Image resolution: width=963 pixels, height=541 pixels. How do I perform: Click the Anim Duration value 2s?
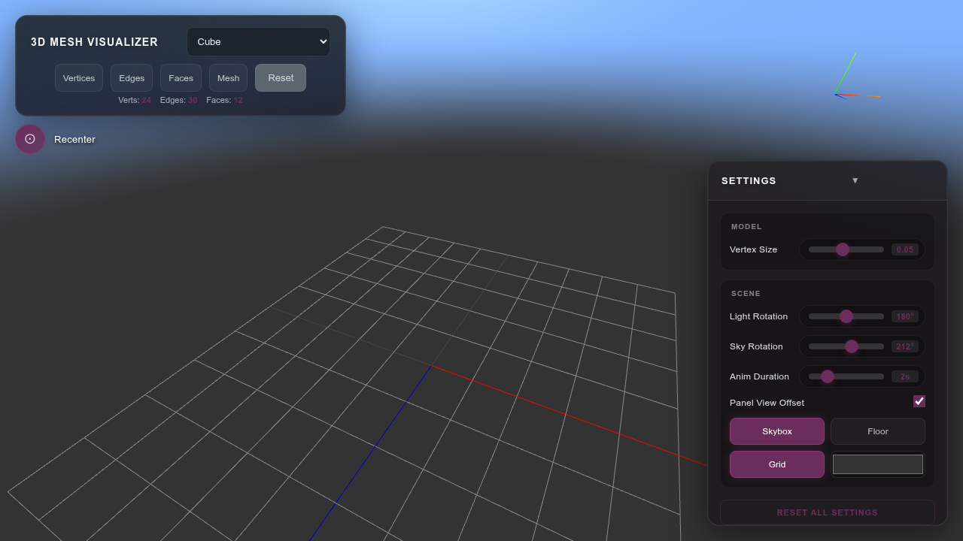(905, 376)
